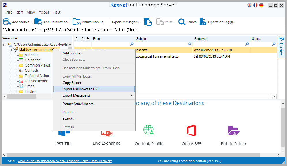Image resolution: width=288 pixels, height=166 pixels.
Task: Select PST File destination icon
Action: point(64,133)
